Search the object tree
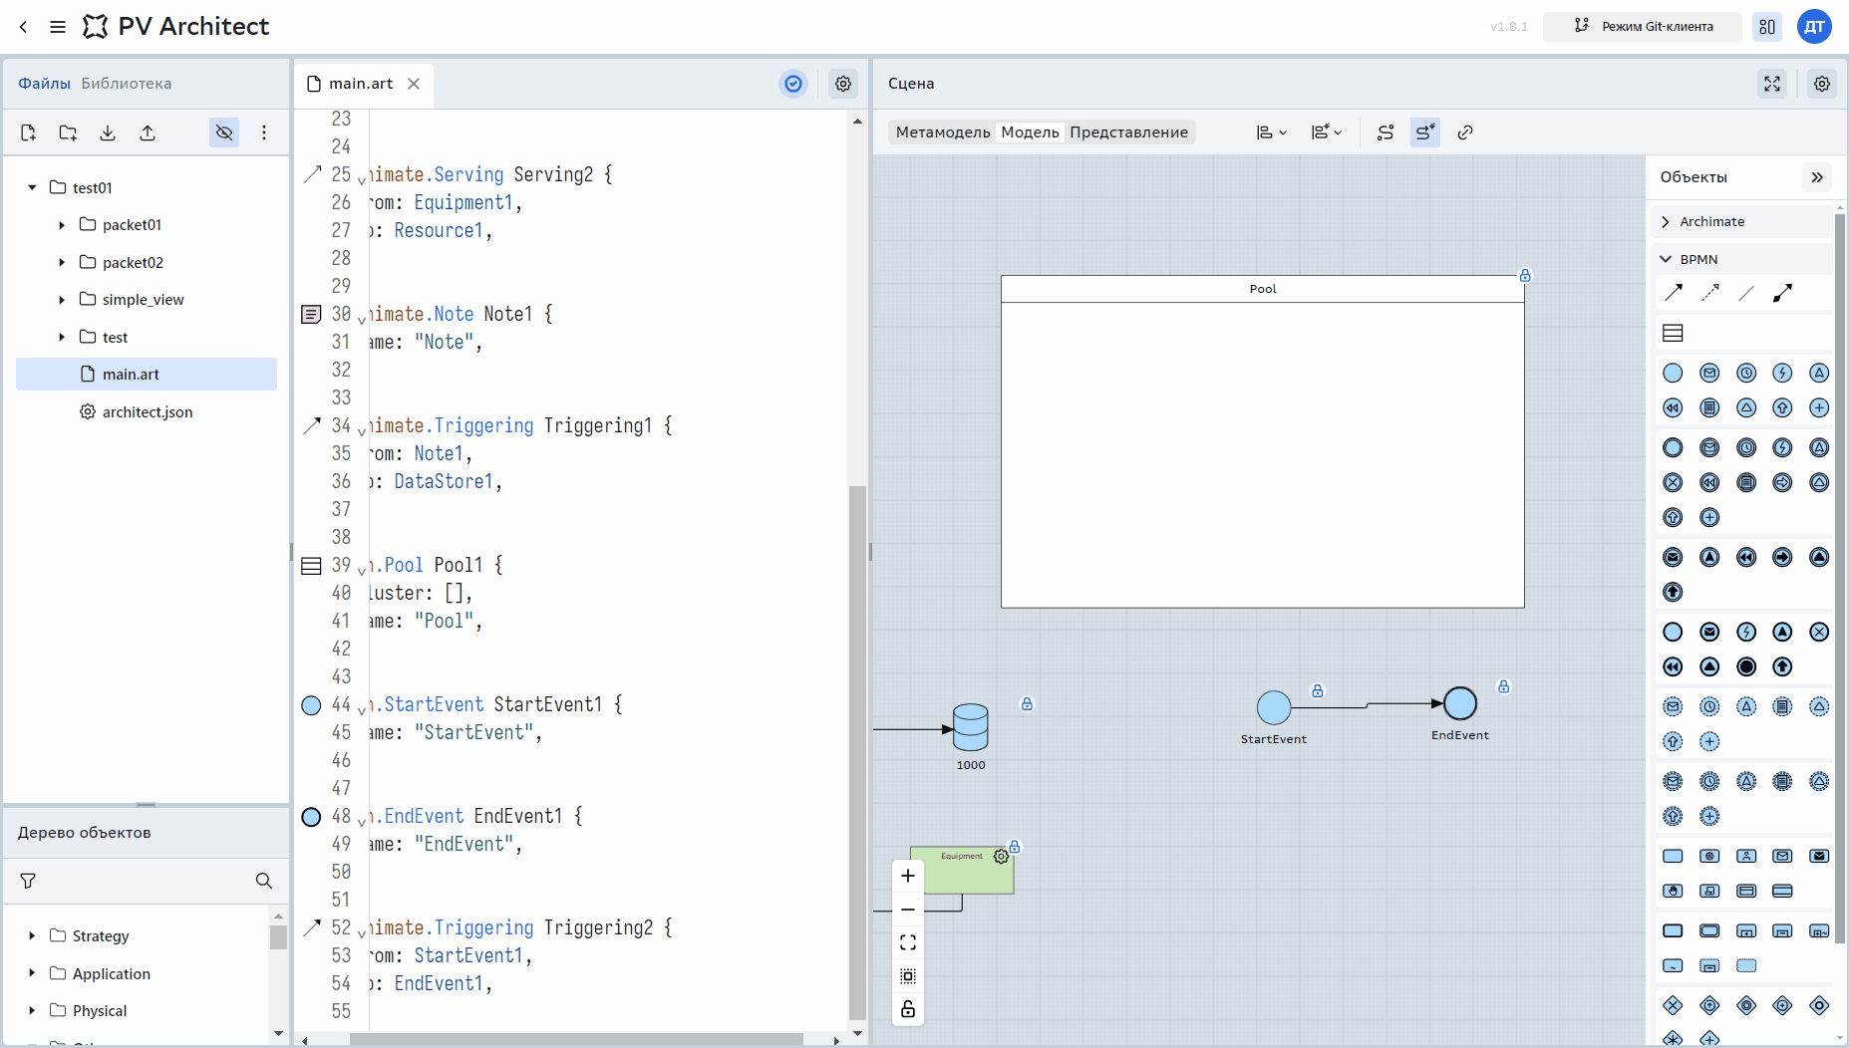Image resolution: width=1849 pixels, height=1048 pixels. (x=264, y=881)
